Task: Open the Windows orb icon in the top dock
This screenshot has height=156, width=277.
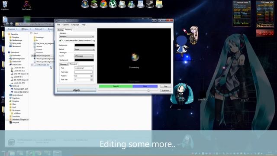Action: (x=85, y=4)
